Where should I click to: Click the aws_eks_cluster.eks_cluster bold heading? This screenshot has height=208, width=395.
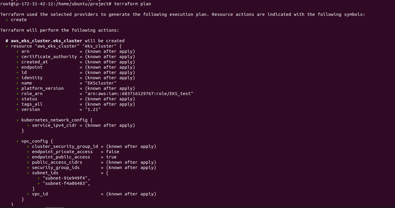click(x=46, y=41)
